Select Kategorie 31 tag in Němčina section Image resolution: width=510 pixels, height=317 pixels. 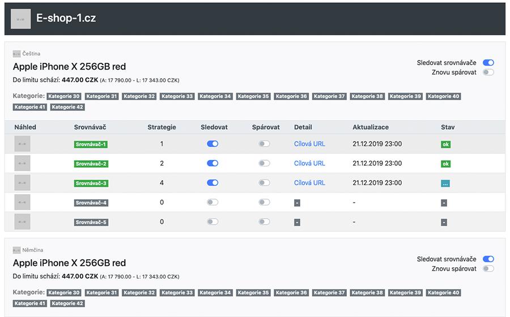[101, 293]
